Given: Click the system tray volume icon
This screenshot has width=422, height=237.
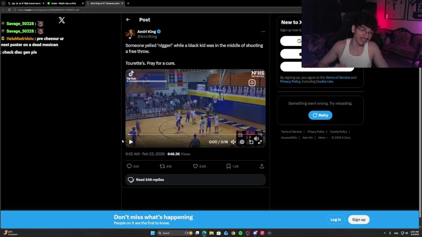Looking at the screenshot, I should coord(406,233).
